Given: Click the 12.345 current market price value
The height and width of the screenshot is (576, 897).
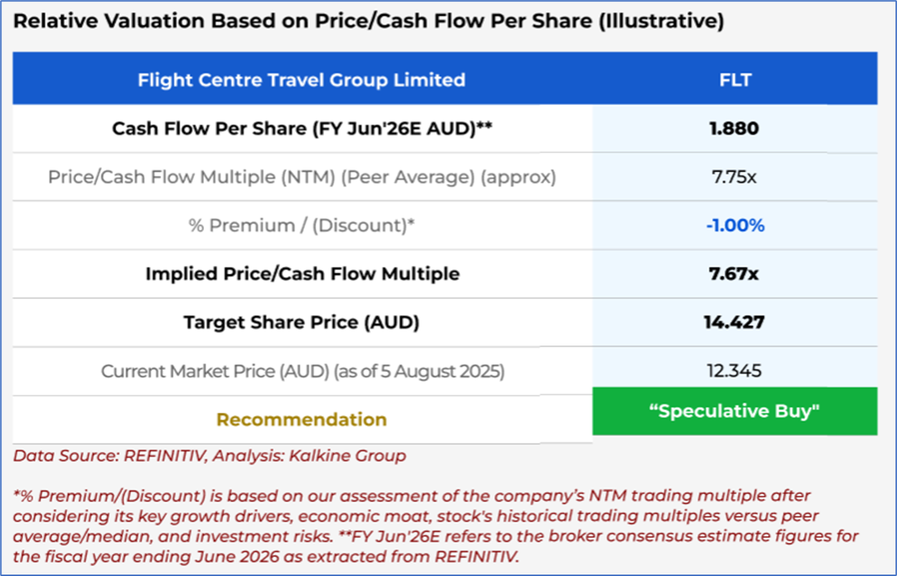Looking at the screenshot, I should tap(735, 371).
